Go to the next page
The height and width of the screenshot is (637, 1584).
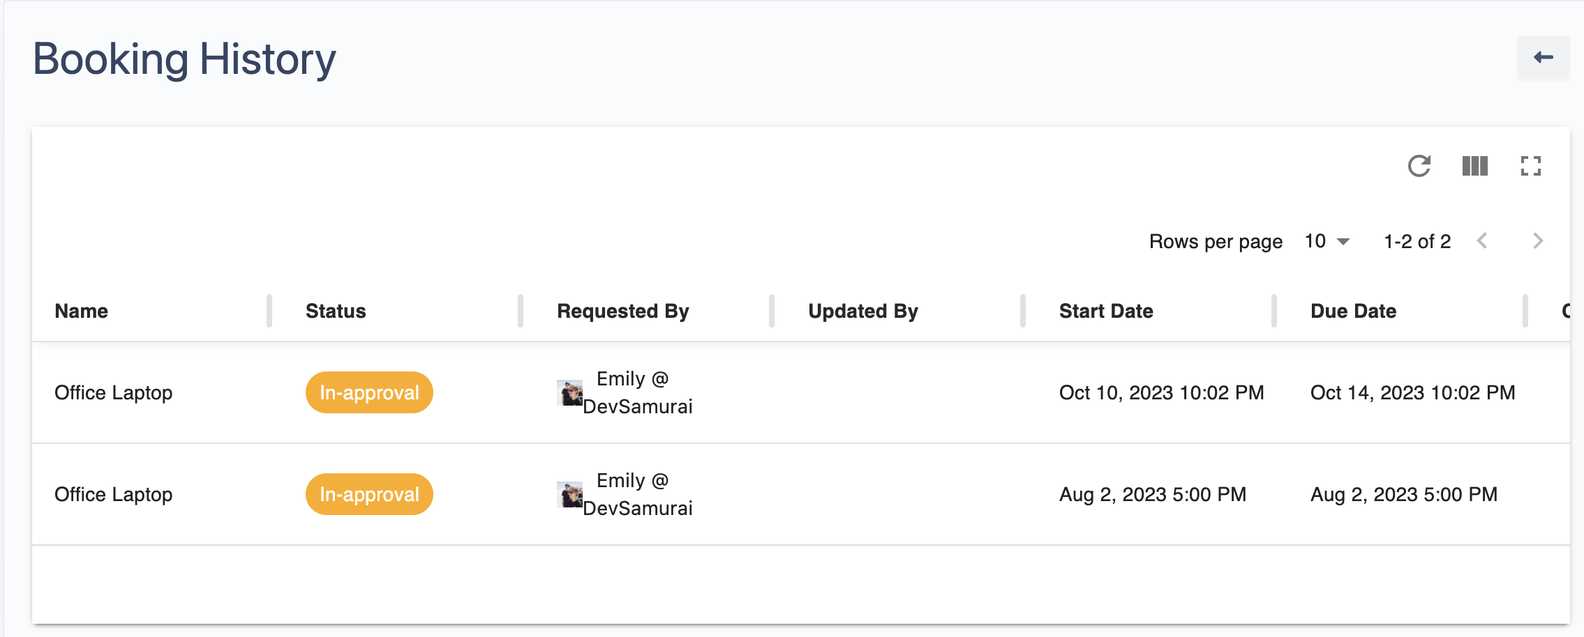click(1537, 241)
